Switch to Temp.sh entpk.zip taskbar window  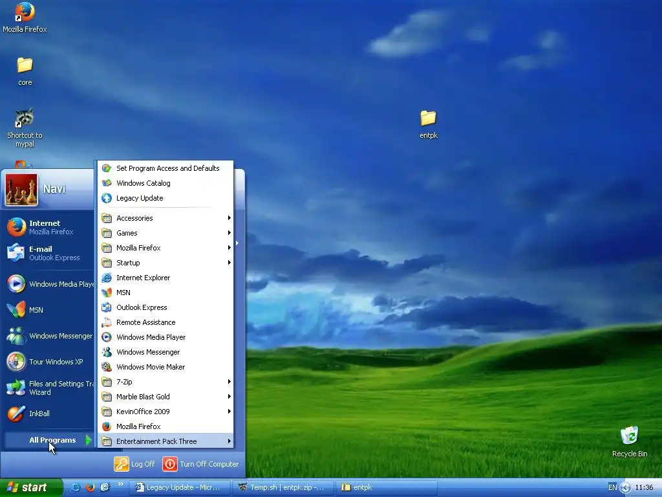(x=283, y=487)
